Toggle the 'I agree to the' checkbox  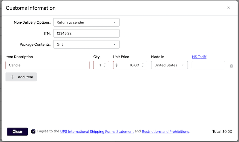click(33, 132)
